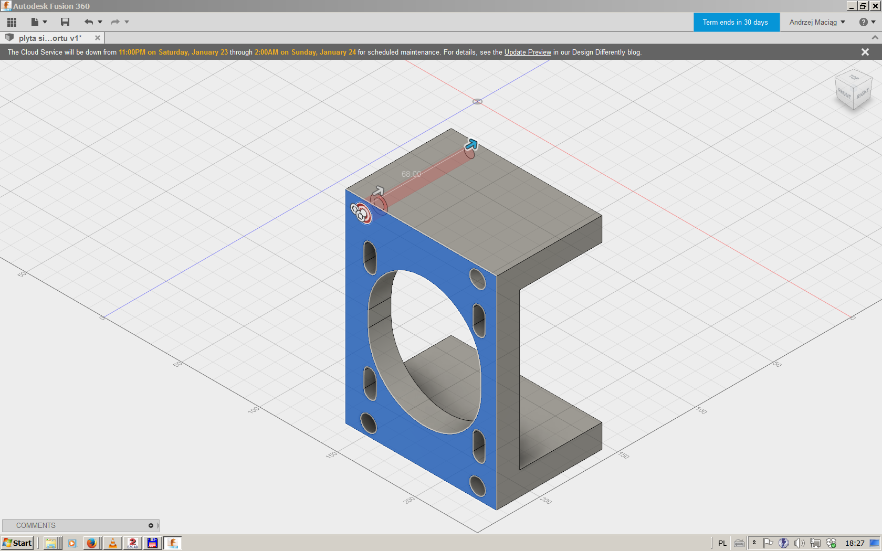
Task: Save the design with the floppy icon
Action: point(65,22)
